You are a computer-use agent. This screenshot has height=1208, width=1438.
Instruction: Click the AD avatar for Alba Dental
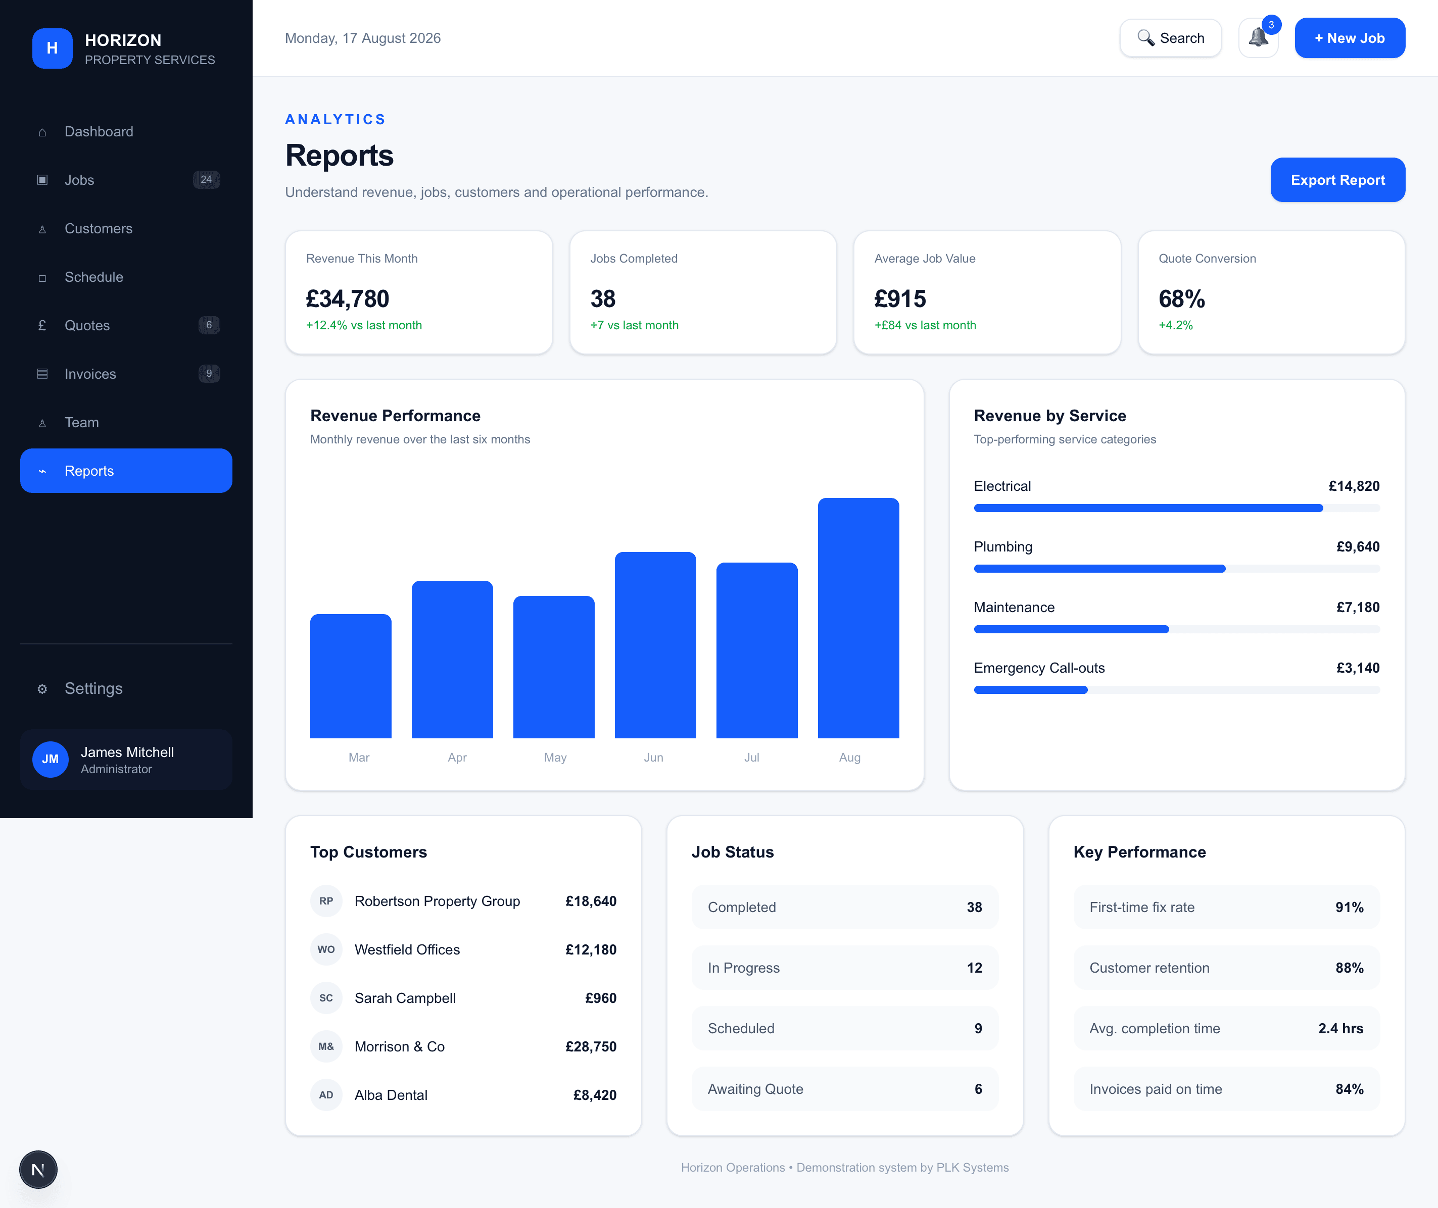click(x=326, y=1095)
